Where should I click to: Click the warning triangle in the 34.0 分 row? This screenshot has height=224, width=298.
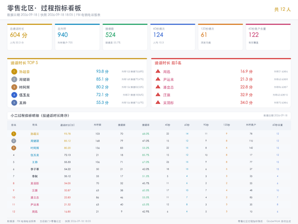158,102
